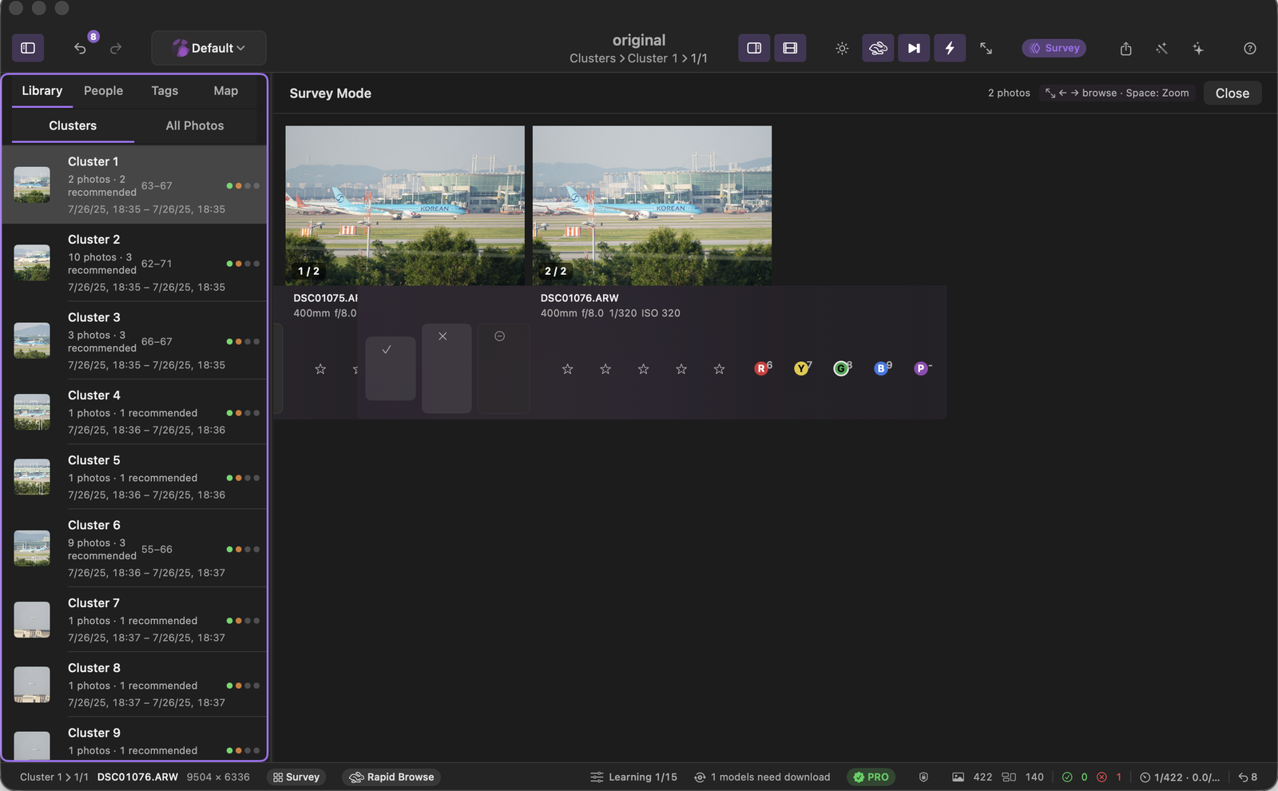
Task: Accept photo with the checkmark button
Action: (x=390, y=368)
